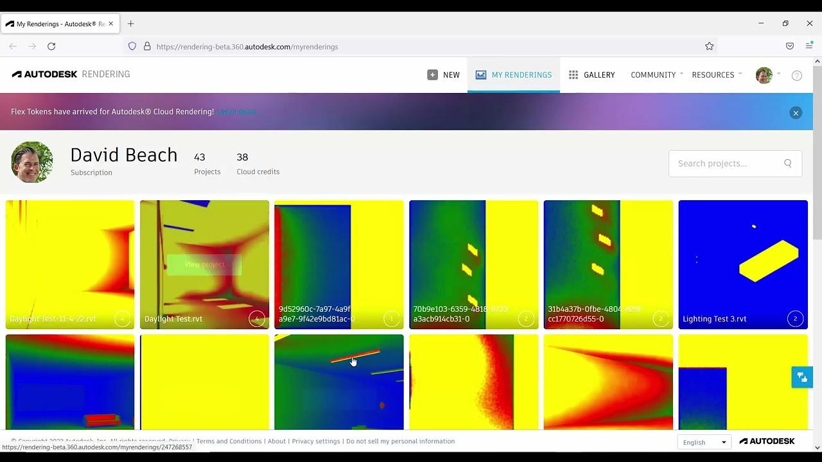This screenshot has width=822, height=462.
Task: Click the browser reload button
Action: [x=51, y=46]
